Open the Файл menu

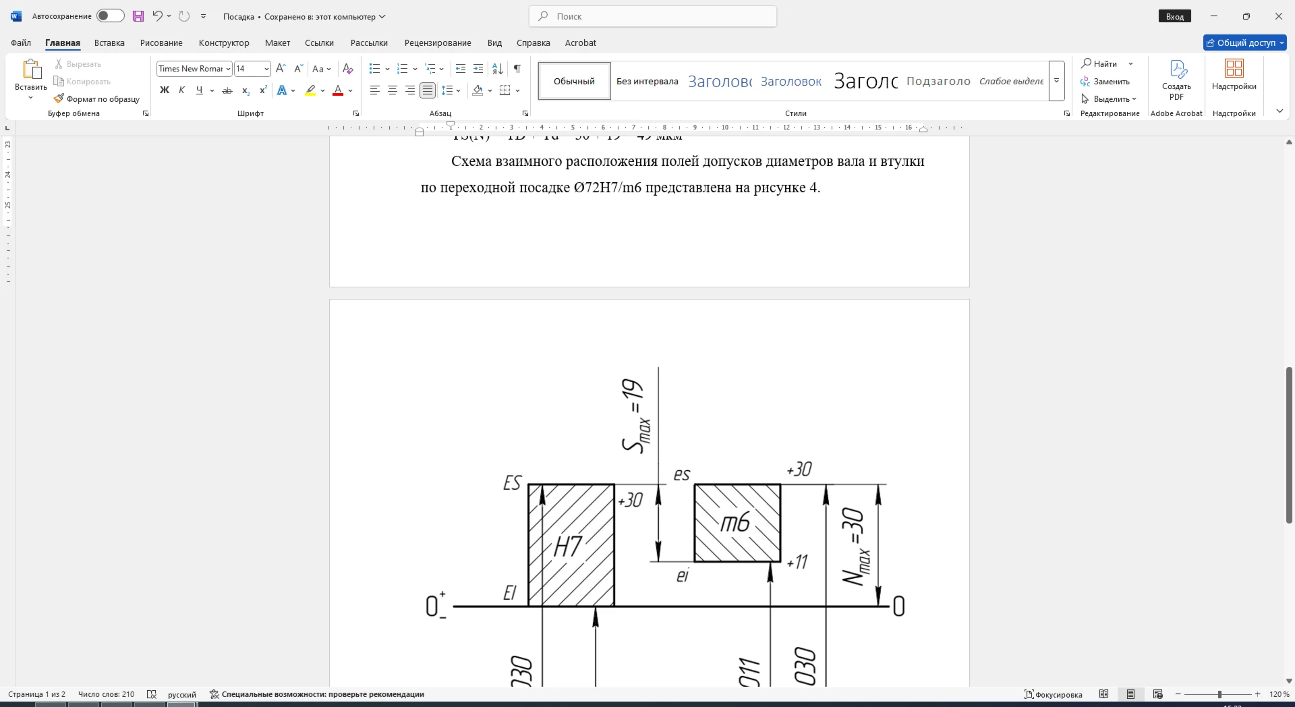tap(21, 43)
